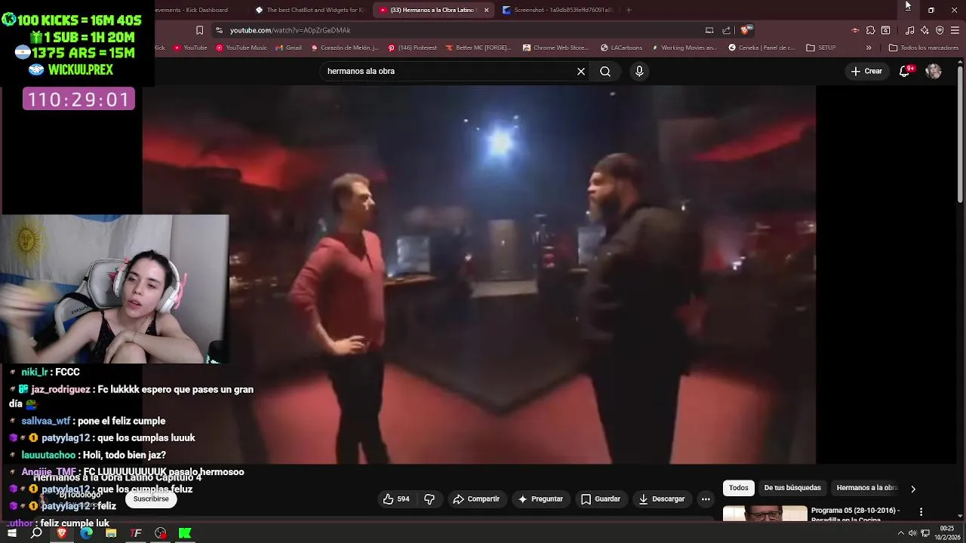Click the site settings icon before URL

click(219, 30)
